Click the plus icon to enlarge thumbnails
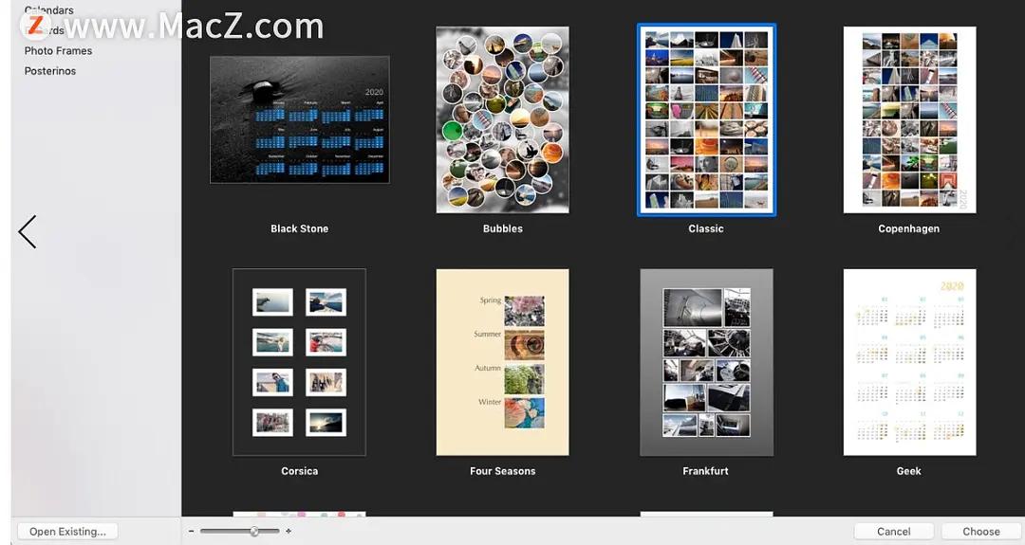The image size is (1025, 545). [x=289, y=532]
